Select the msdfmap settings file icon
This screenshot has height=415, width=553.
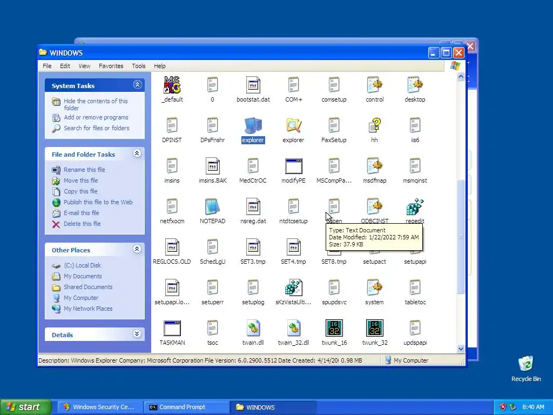[x=374, y=166]
